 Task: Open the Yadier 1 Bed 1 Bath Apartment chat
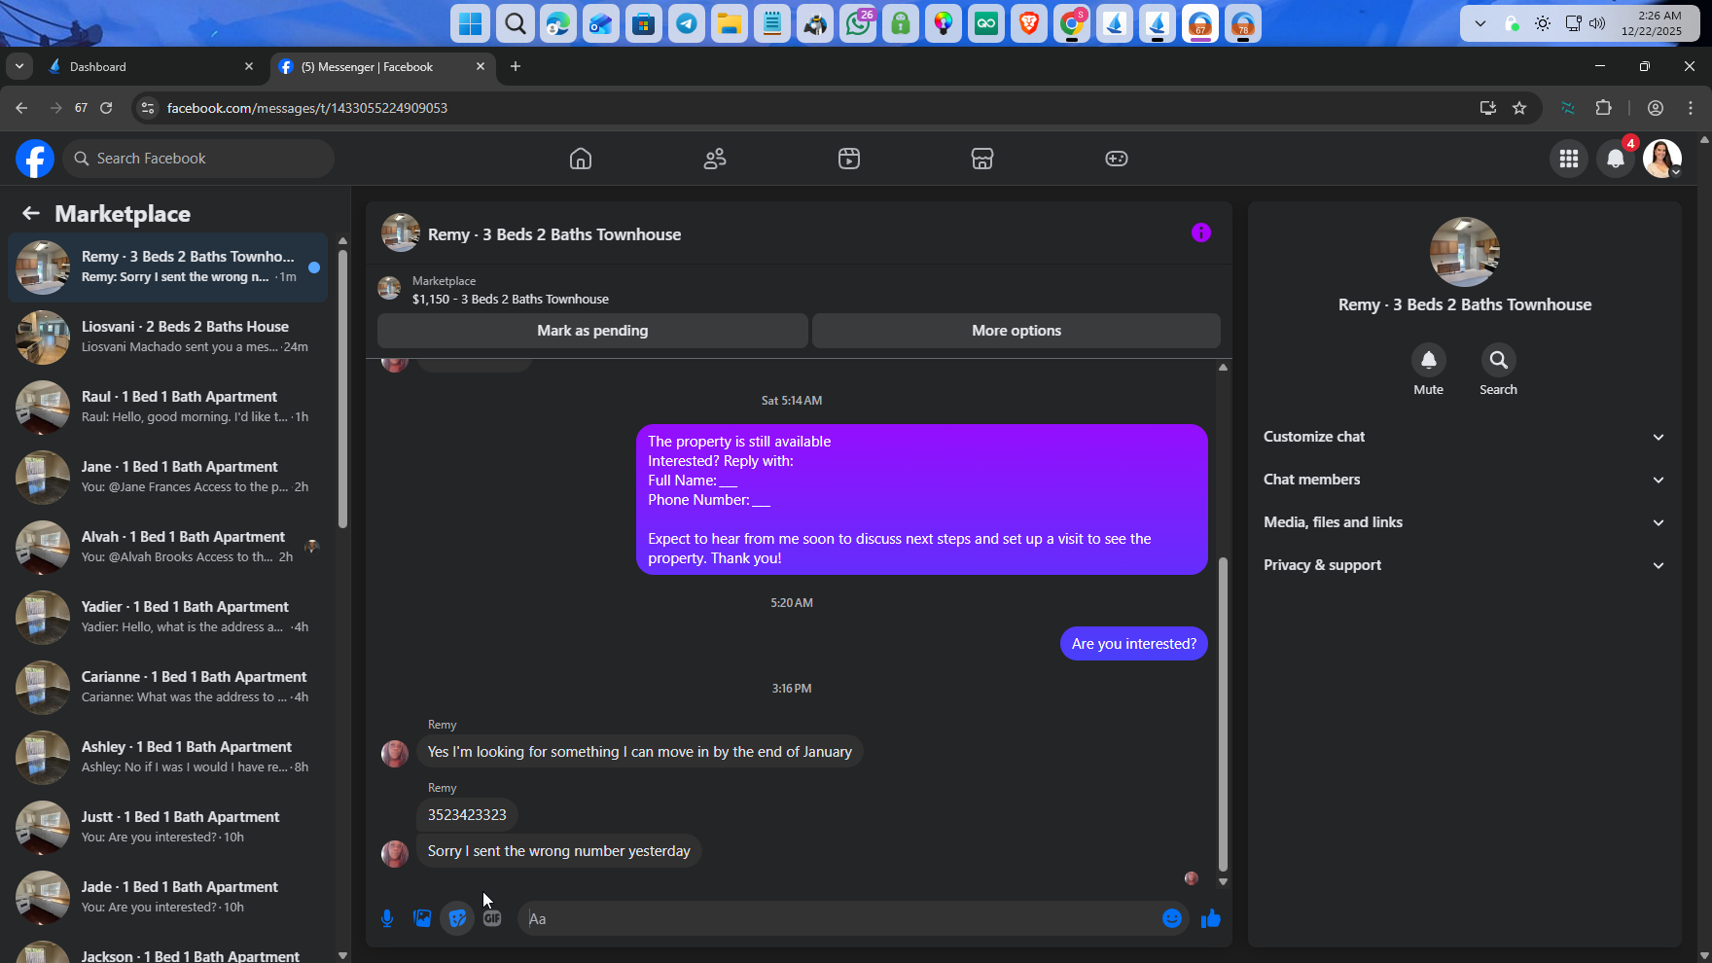(x=168, y=617)
